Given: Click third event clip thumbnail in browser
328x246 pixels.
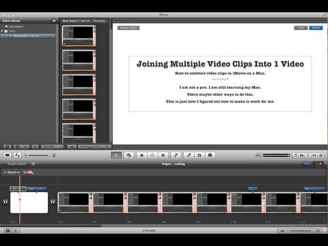Looking at the screenshot, I should click(79, 85).
